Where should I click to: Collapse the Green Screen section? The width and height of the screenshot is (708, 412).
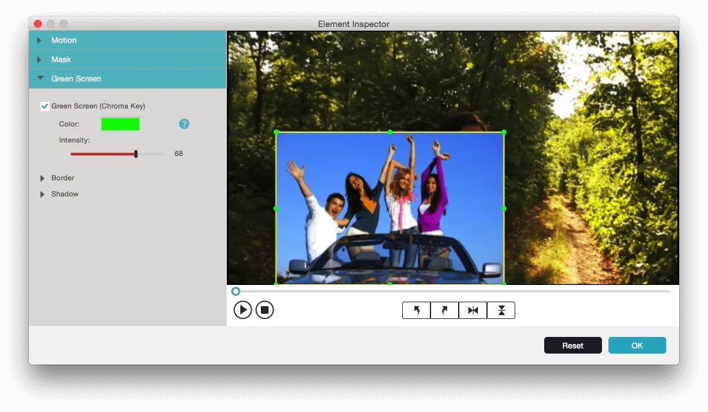pyautogui.click(x=127, y=78)
